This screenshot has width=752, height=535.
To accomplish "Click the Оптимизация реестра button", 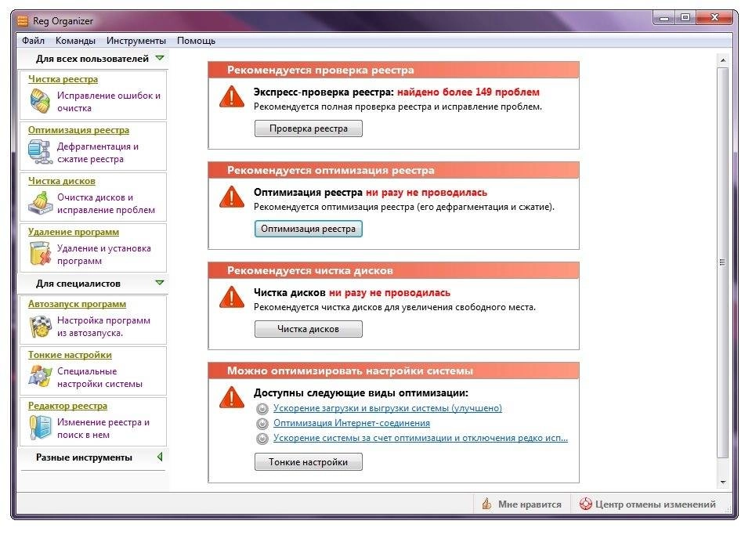I will pos(309,230).
